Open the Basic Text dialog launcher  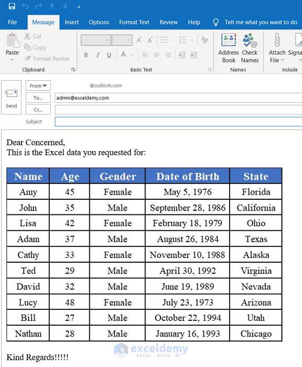[x=210, y=69]
